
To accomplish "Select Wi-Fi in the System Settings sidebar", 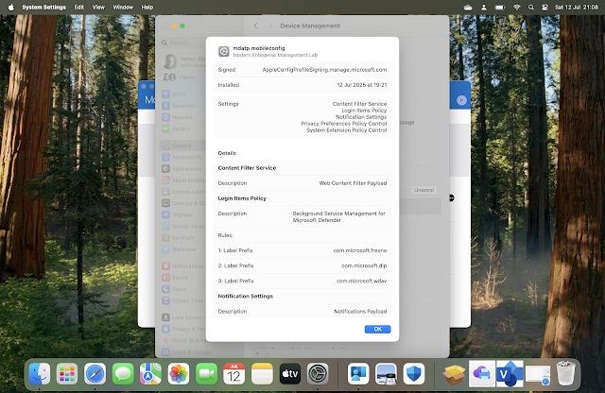I will tap(181, 94).
